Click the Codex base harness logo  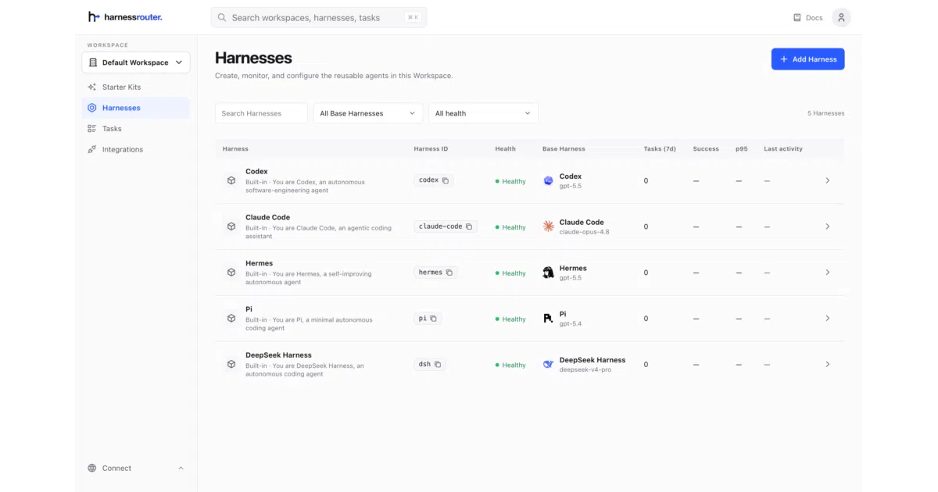(x=548, y=180)
